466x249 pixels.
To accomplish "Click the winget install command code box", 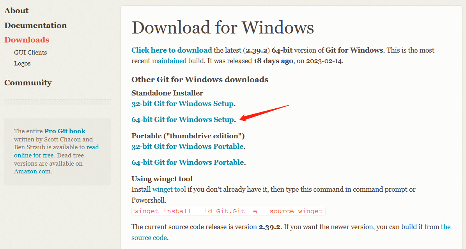I will (229, 211).
